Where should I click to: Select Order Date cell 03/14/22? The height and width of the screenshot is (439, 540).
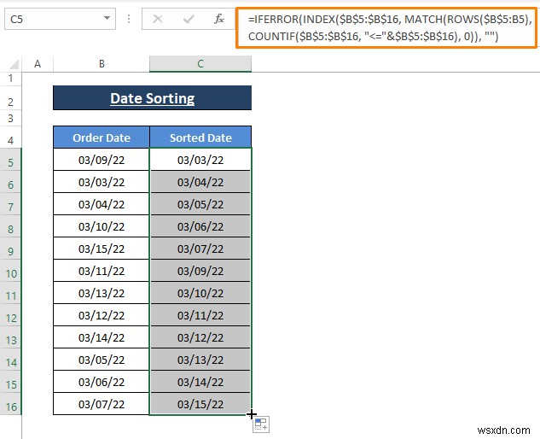102,337
